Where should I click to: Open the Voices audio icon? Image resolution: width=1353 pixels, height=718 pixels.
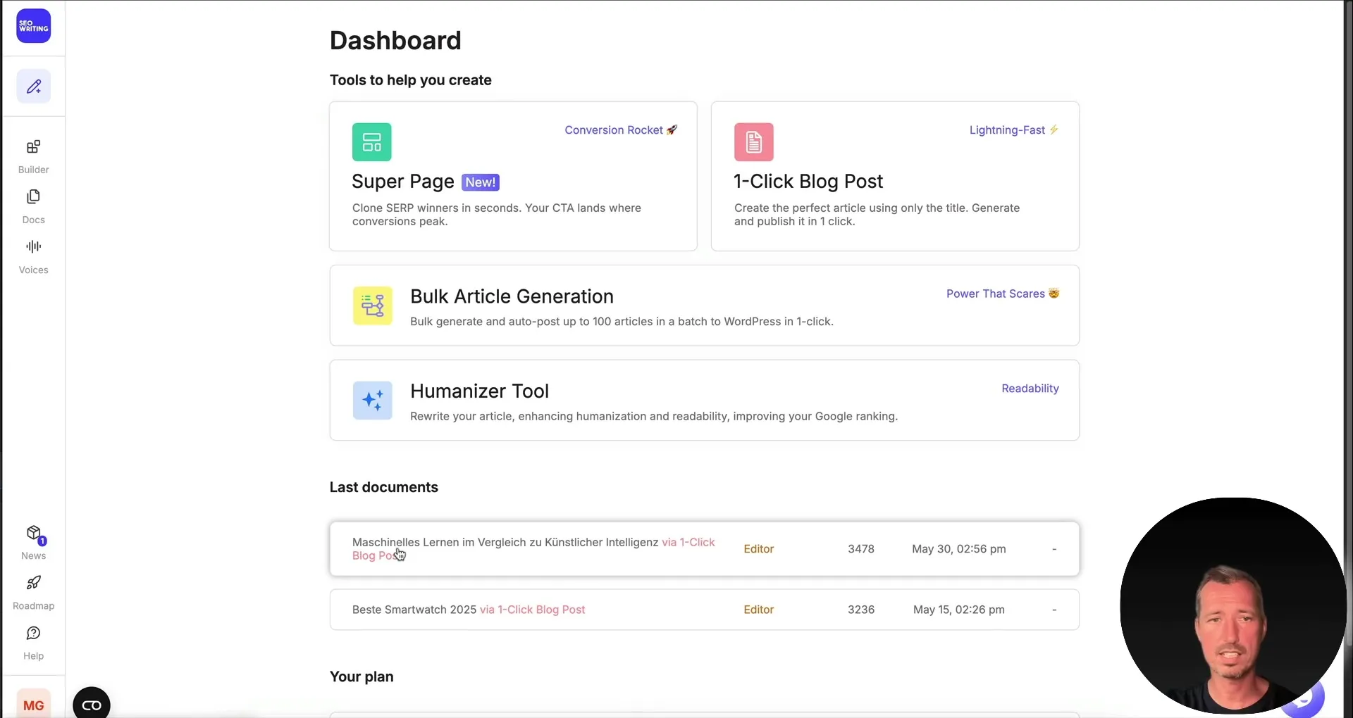click(32, 246)
